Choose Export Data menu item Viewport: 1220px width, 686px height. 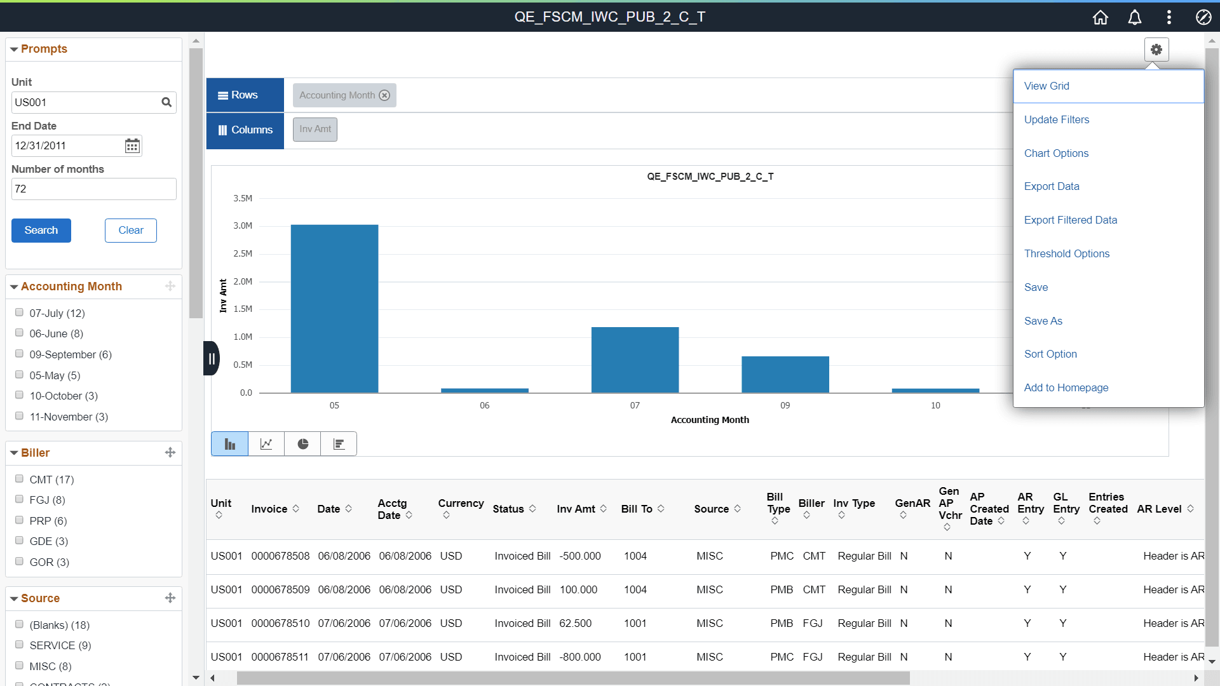click(1052, 186)
